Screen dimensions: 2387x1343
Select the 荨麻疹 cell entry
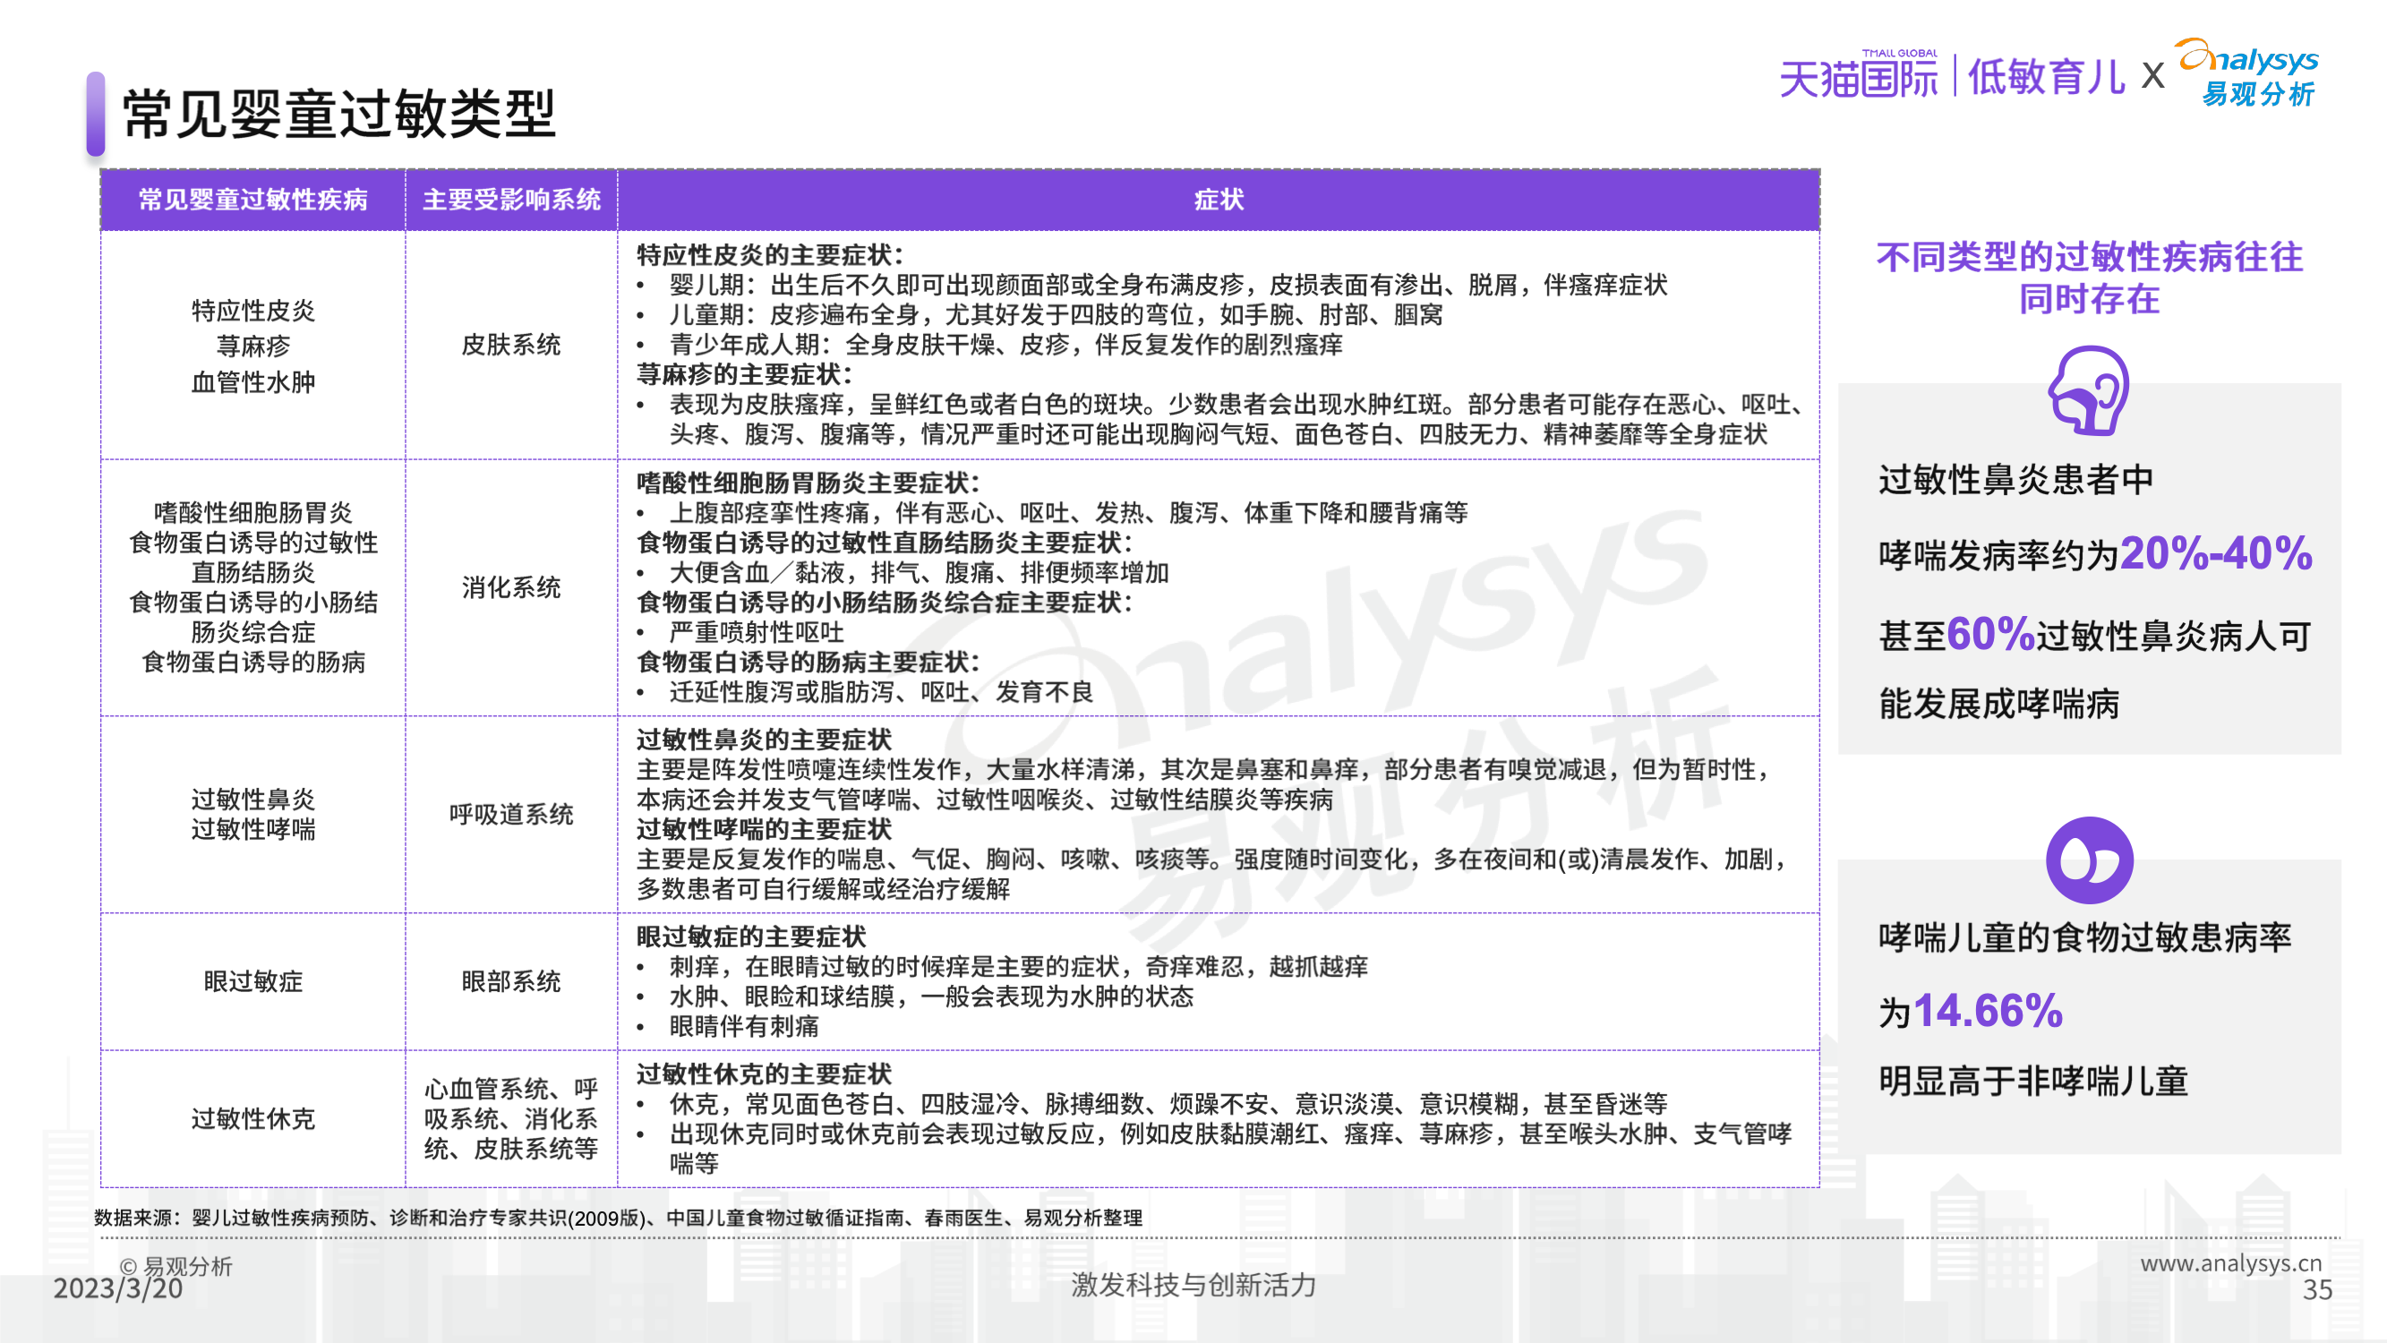253,346
